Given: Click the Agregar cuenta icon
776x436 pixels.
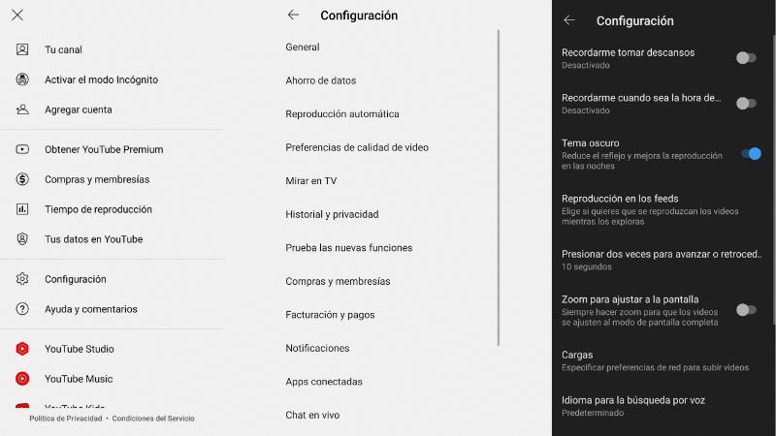Looking at the screenshot, I should coord(22,109).
